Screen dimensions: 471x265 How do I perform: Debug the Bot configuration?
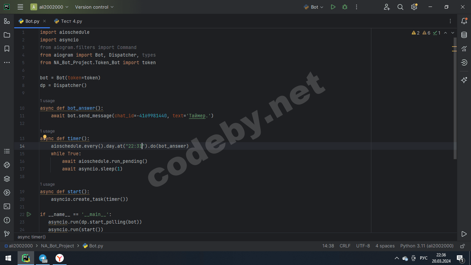pos(345,7)
